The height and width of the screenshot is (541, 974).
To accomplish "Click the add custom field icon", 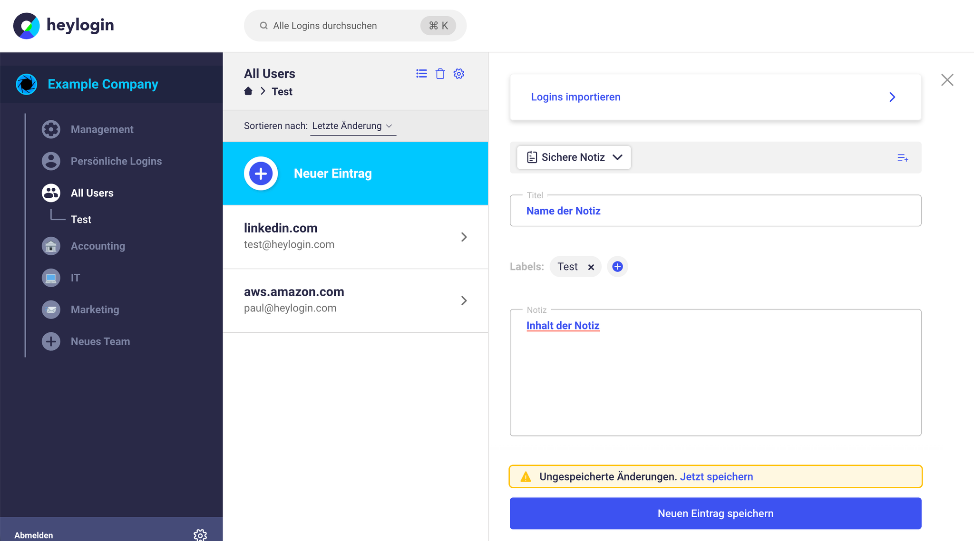I will (x=903, y=158).
